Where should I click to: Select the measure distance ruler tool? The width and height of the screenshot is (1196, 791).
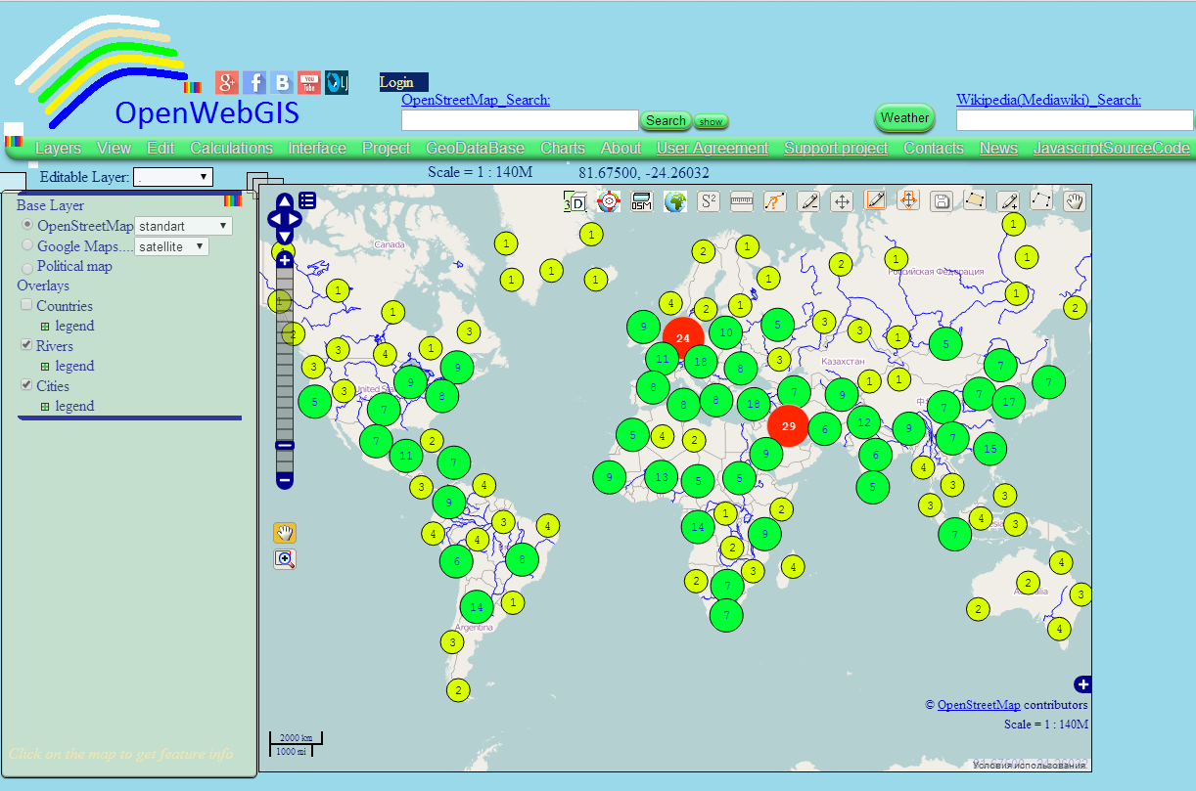click(x=741, y=201)
